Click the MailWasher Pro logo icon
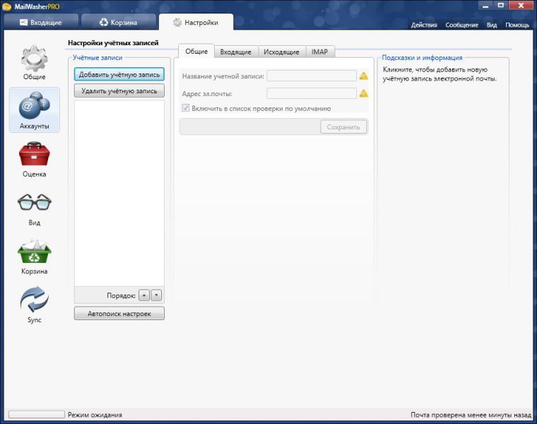The width and height of the screenshot is (537, 424). (7, 6)
